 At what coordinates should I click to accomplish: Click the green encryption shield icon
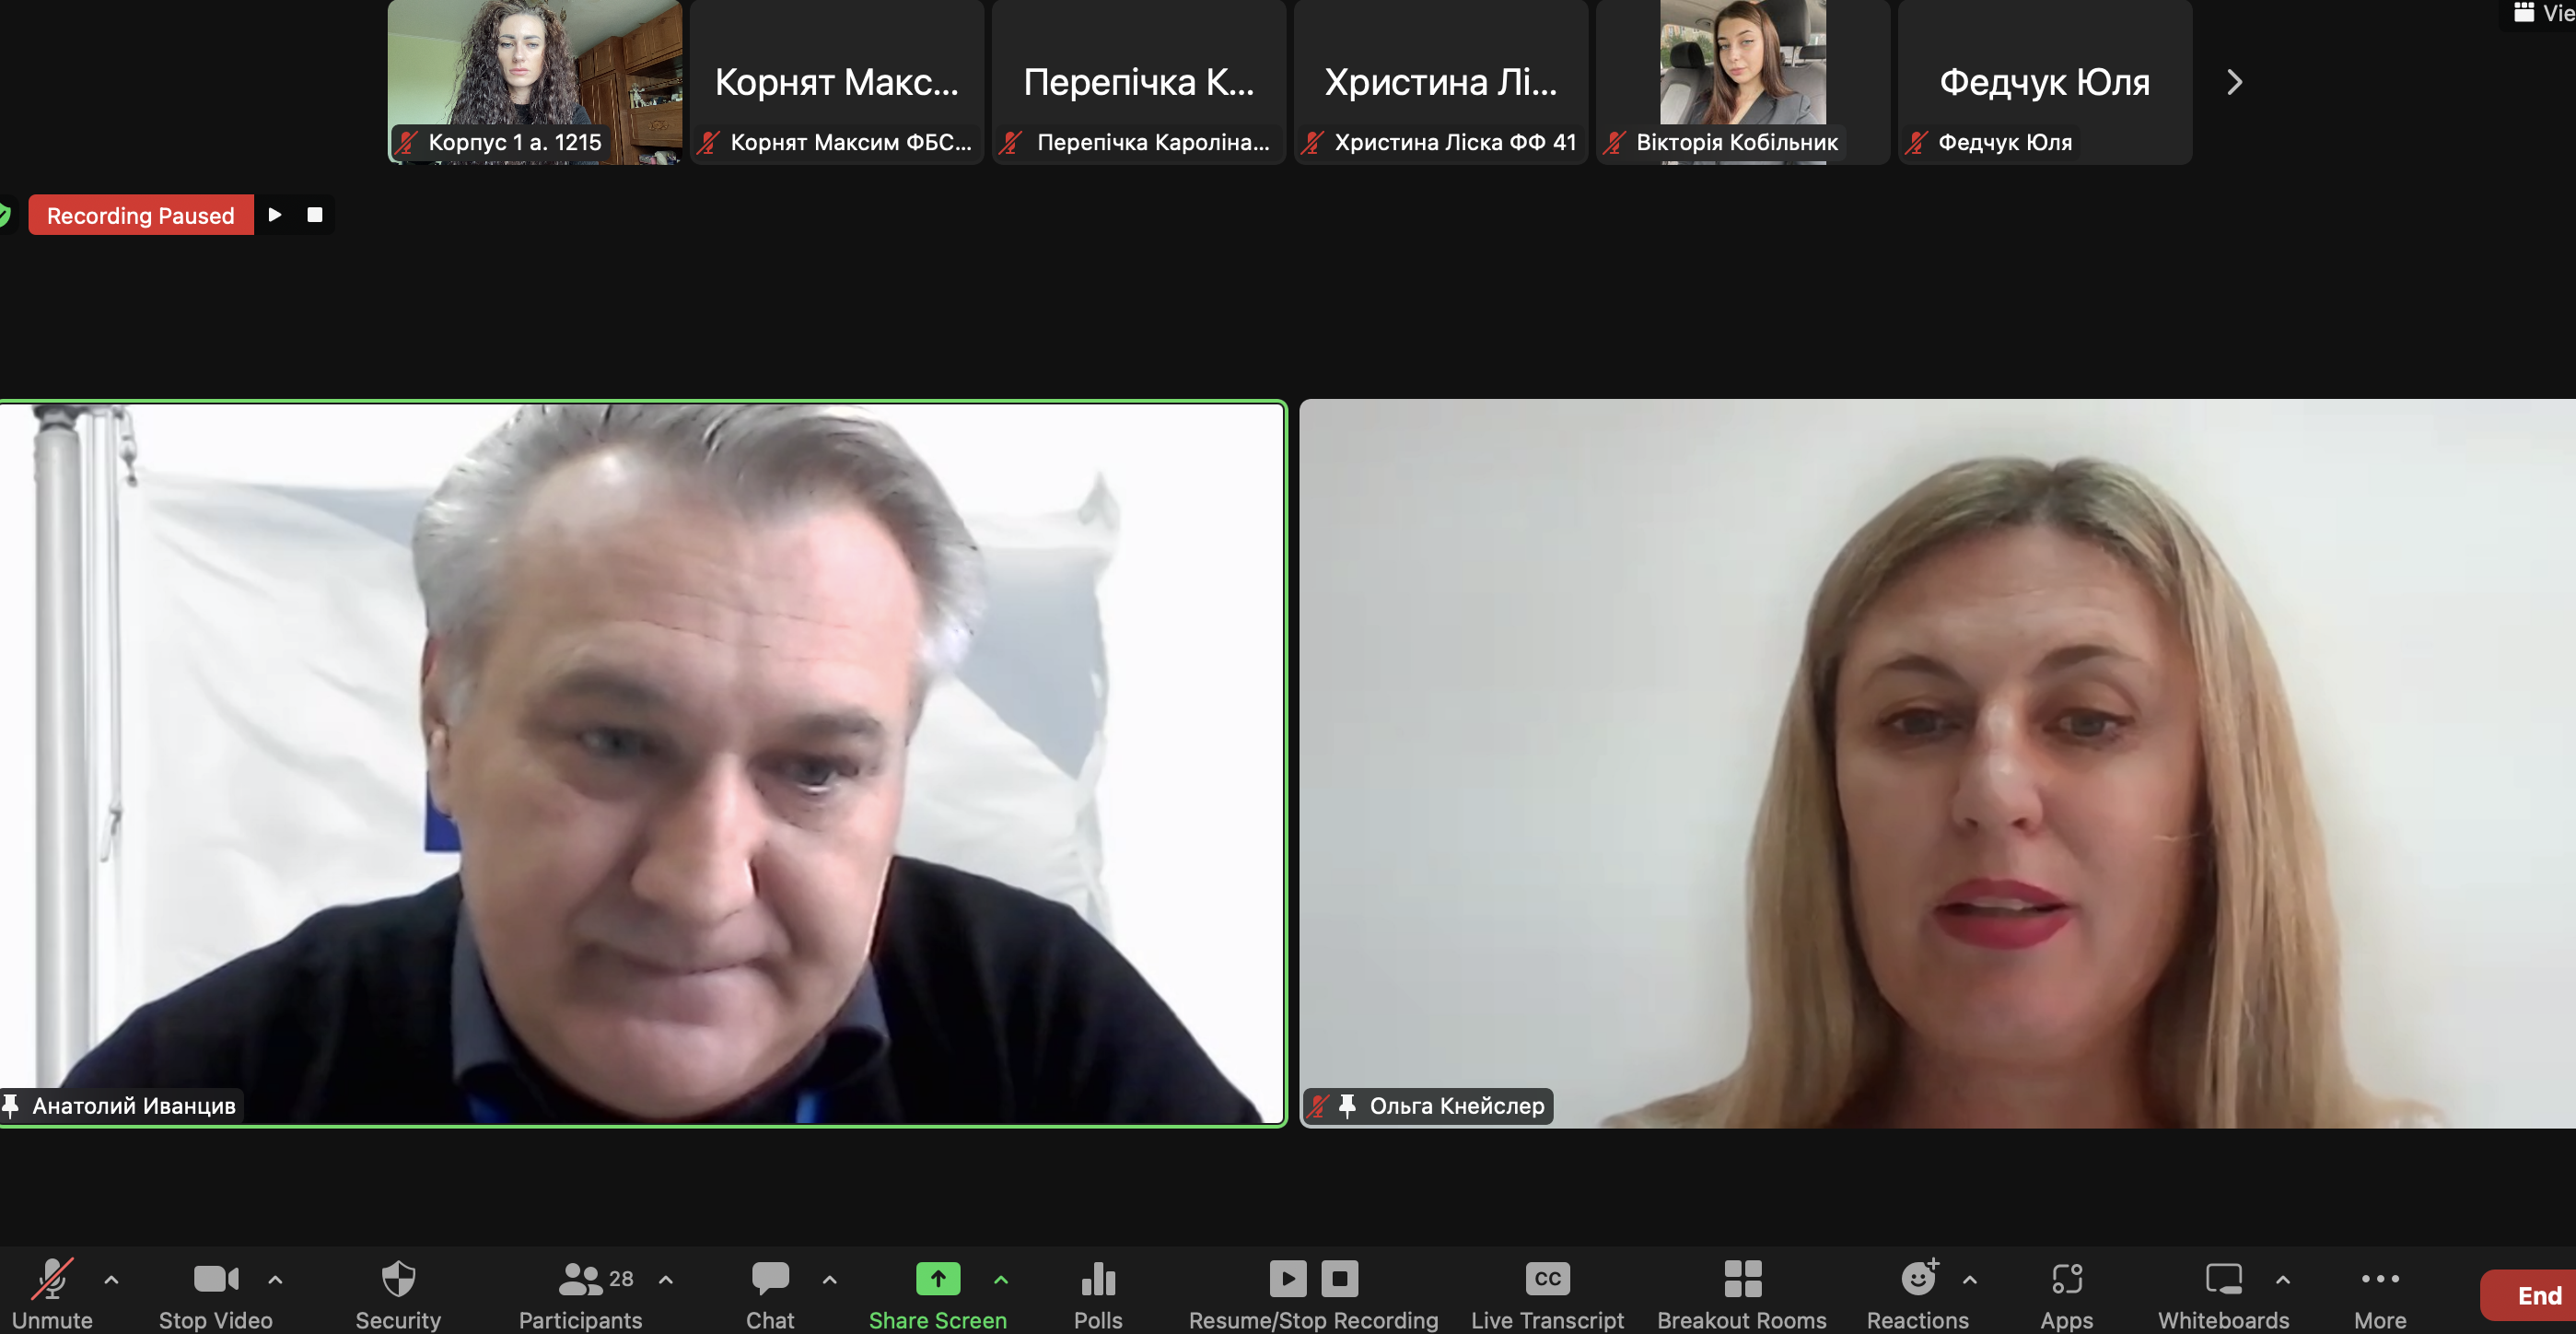[4, 215]
